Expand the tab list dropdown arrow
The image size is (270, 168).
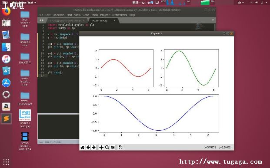213,20
